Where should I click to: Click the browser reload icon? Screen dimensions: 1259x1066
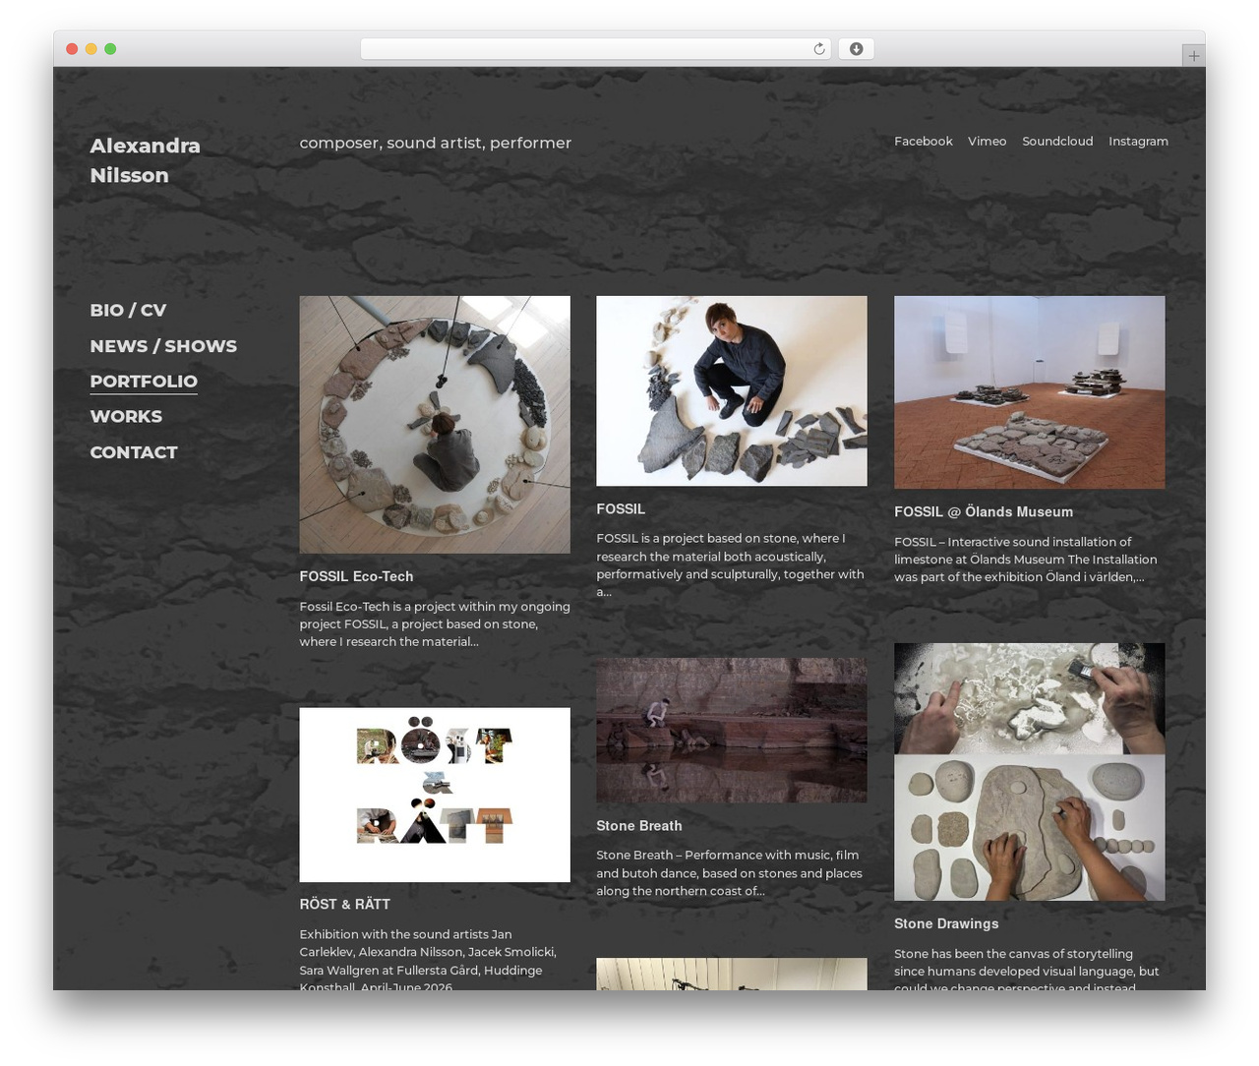click(818, 49)
